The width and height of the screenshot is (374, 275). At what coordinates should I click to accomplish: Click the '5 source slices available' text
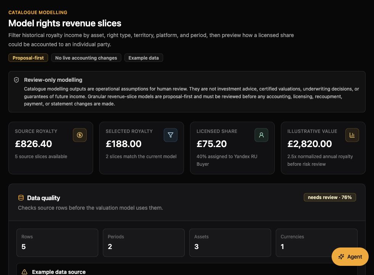(41, 157)
